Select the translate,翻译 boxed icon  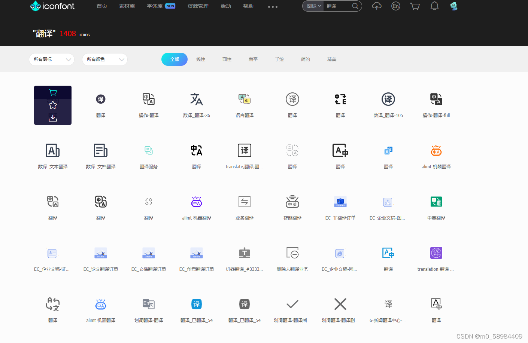point(245,150)
